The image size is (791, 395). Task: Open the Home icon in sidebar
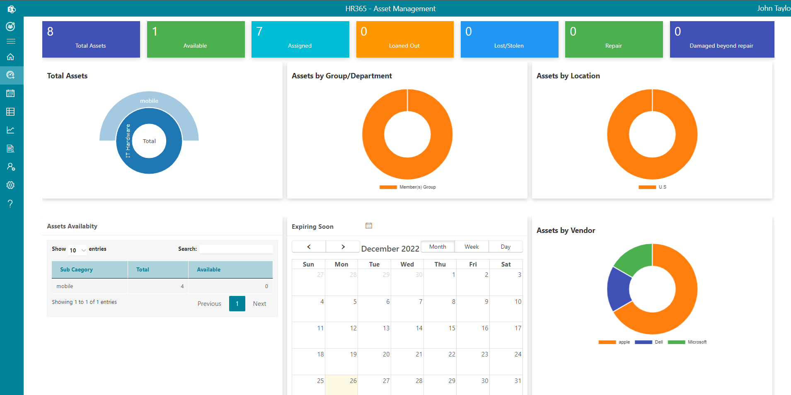pos(11,57)
